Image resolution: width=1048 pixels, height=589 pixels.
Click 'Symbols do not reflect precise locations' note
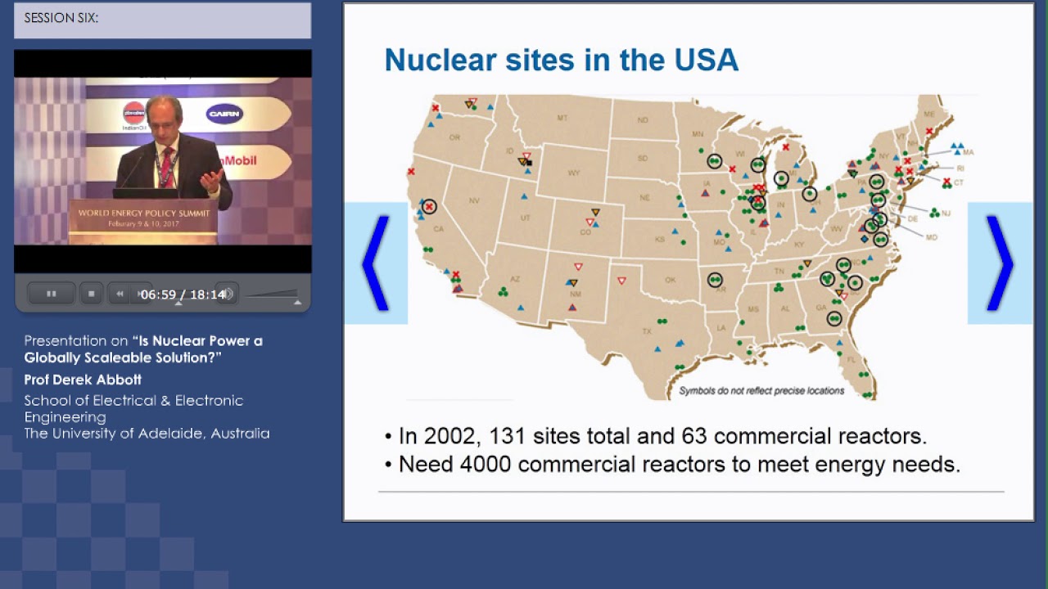(x=761, y=391)
